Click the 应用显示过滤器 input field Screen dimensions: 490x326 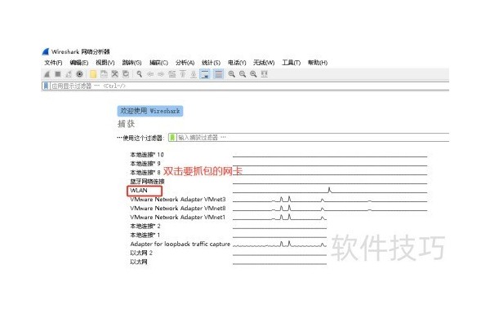point(249,86)
